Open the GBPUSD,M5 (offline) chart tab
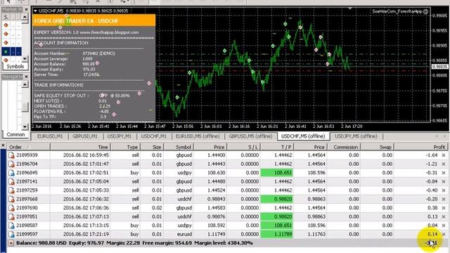The image size is (450, 253). (x=250, y=136)
